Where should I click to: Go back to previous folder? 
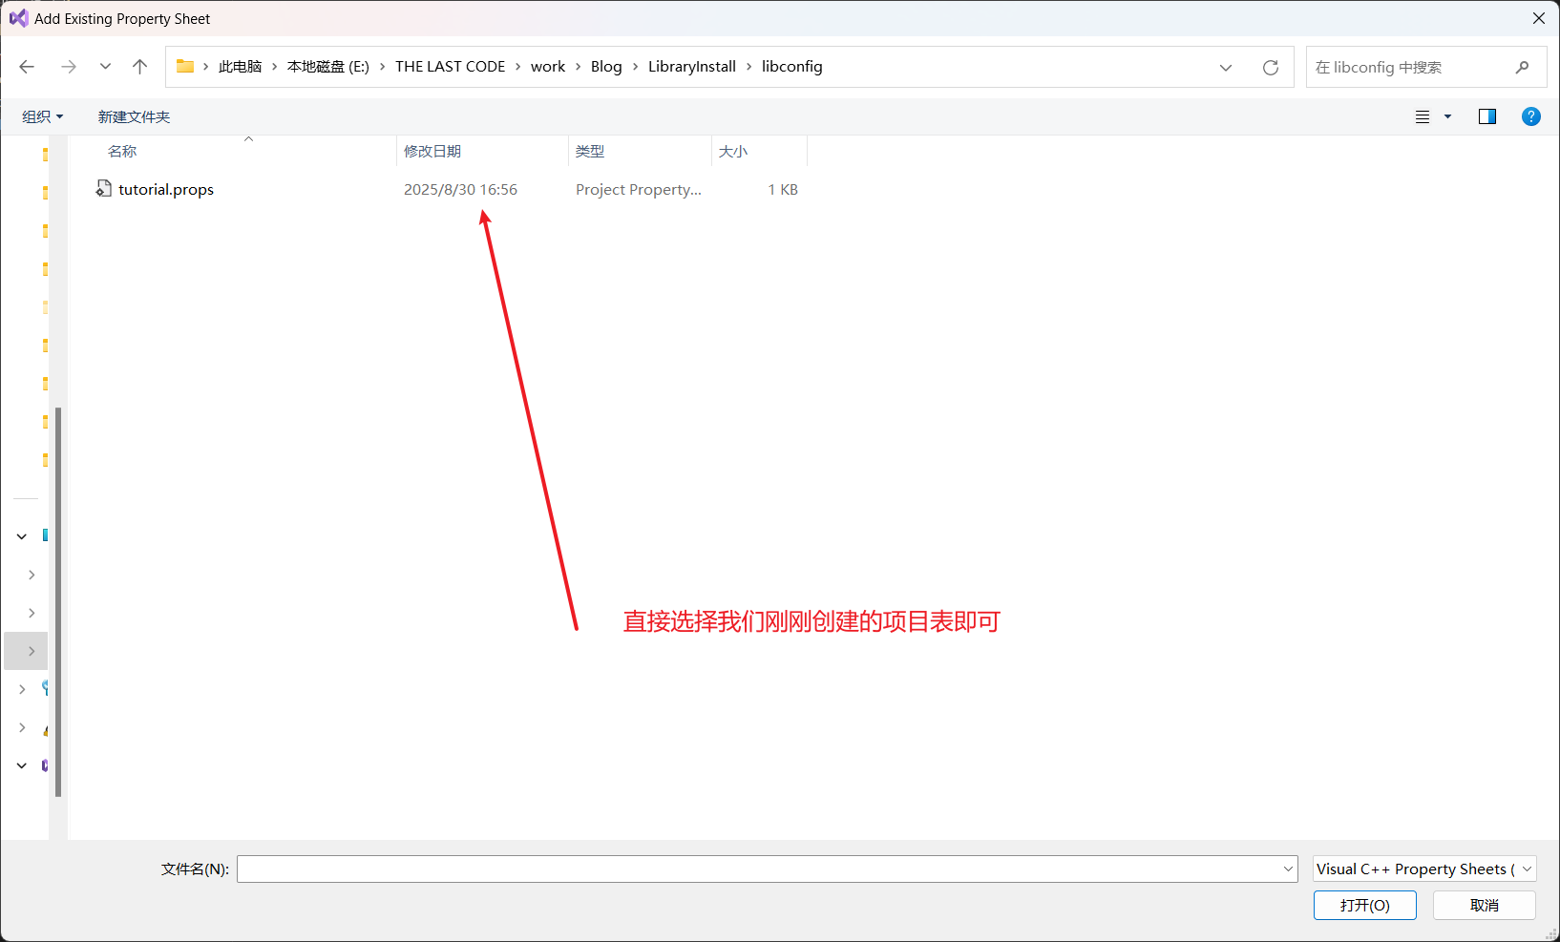pos(27,67)
